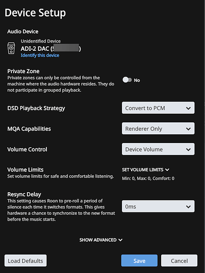The image size is (205, 273).
Task: Click the MQA Capabilities dropdown arrow
Action: pos(188,129)
